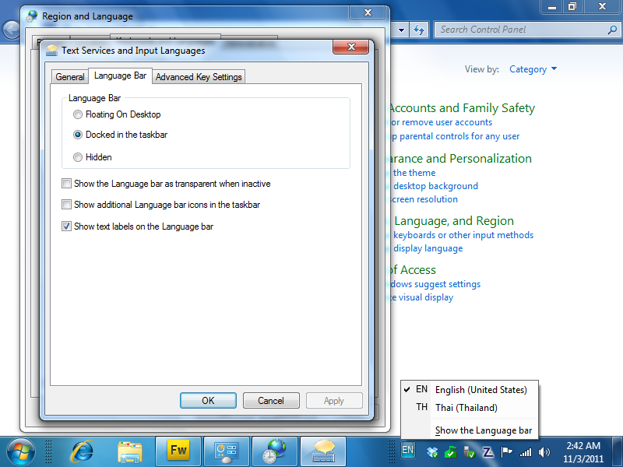
Task: Open the View by Category dropdown
Action: point(533,69)
